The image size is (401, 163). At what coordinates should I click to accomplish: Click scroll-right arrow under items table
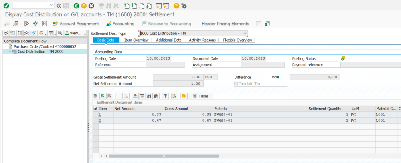click(x=106, y=156)
